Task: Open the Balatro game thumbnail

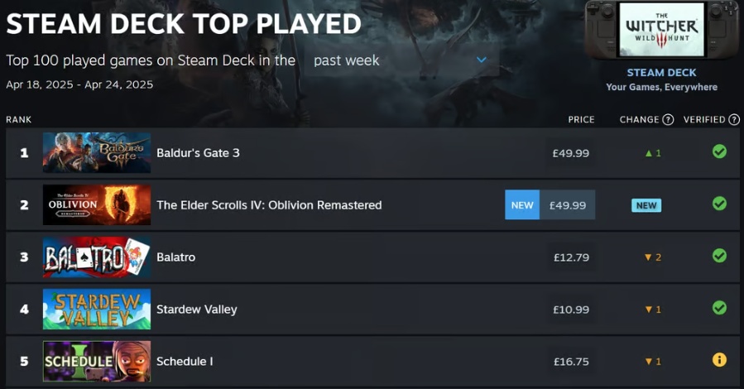Action: coord(97,257)
